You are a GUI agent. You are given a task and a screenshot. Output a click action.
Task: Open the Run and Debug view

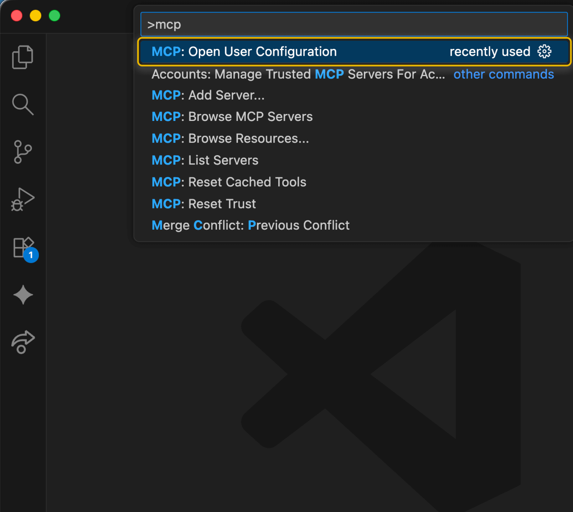(23, 200)
